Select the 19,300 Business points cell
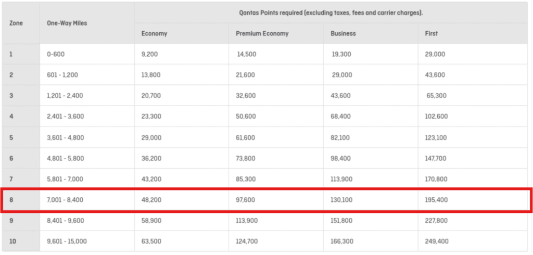 click(x=371, y=54)
